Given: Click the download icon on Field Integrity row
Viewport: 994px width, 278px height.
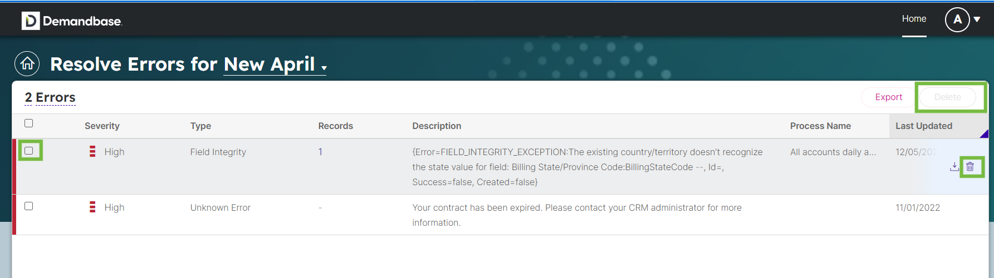Looking at the screenshot, I should click(x=954, y=166).
